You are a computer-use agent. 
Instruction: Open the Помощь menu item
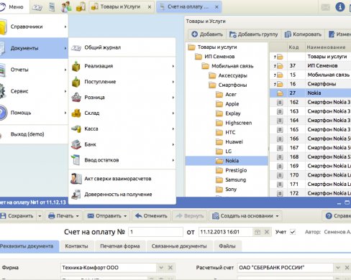pos(34,113)
